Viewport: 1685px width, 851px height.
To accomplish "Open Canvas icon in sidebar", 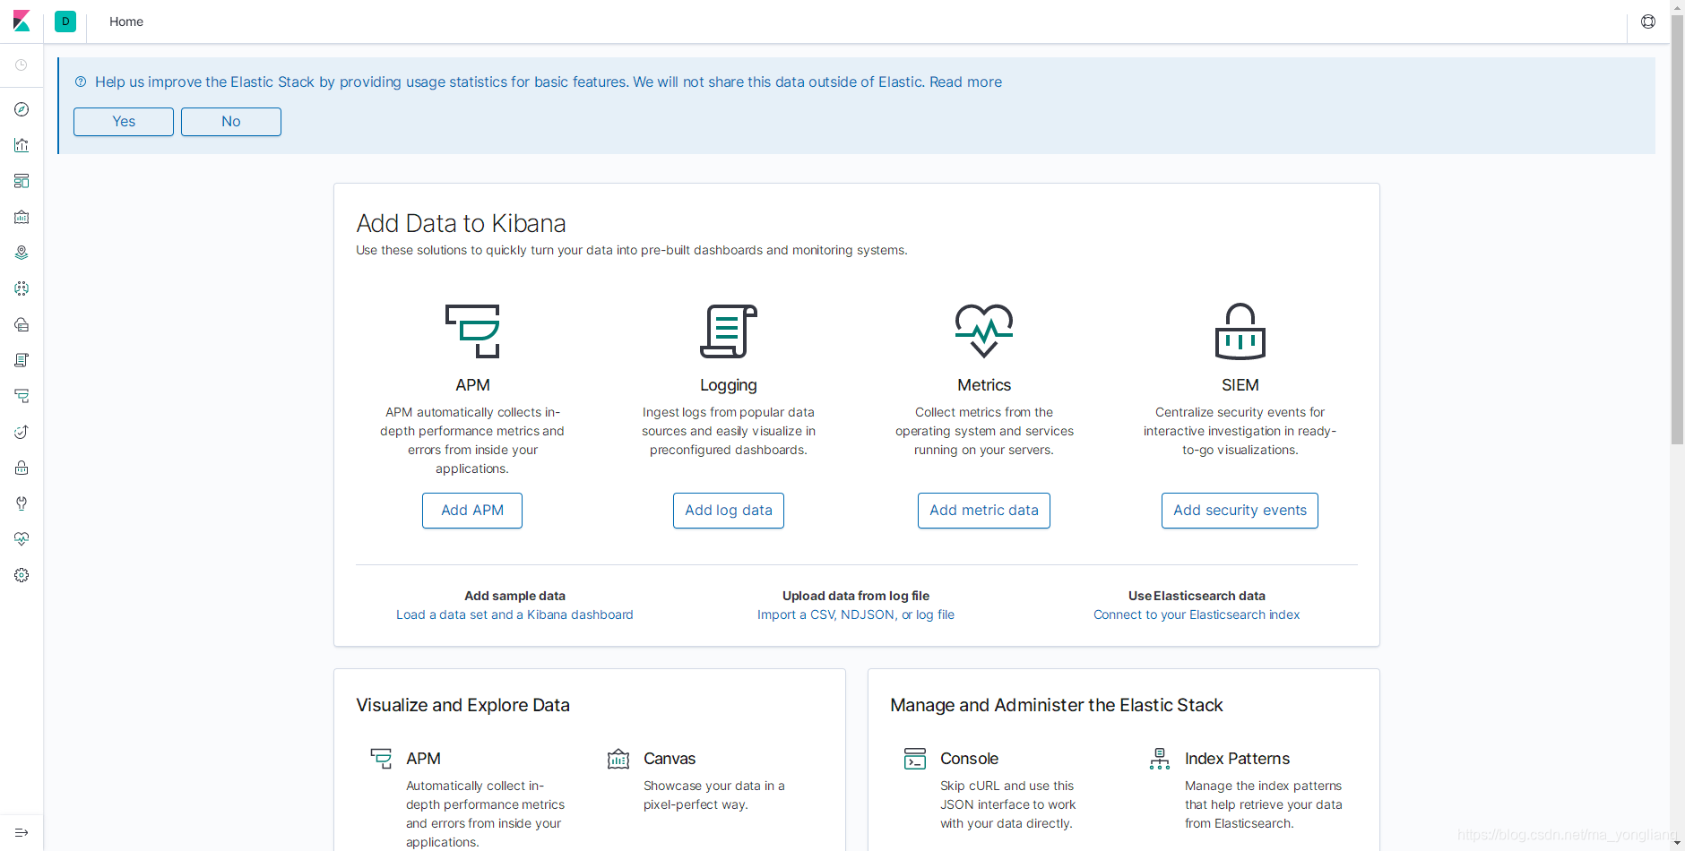I will 22,217.
